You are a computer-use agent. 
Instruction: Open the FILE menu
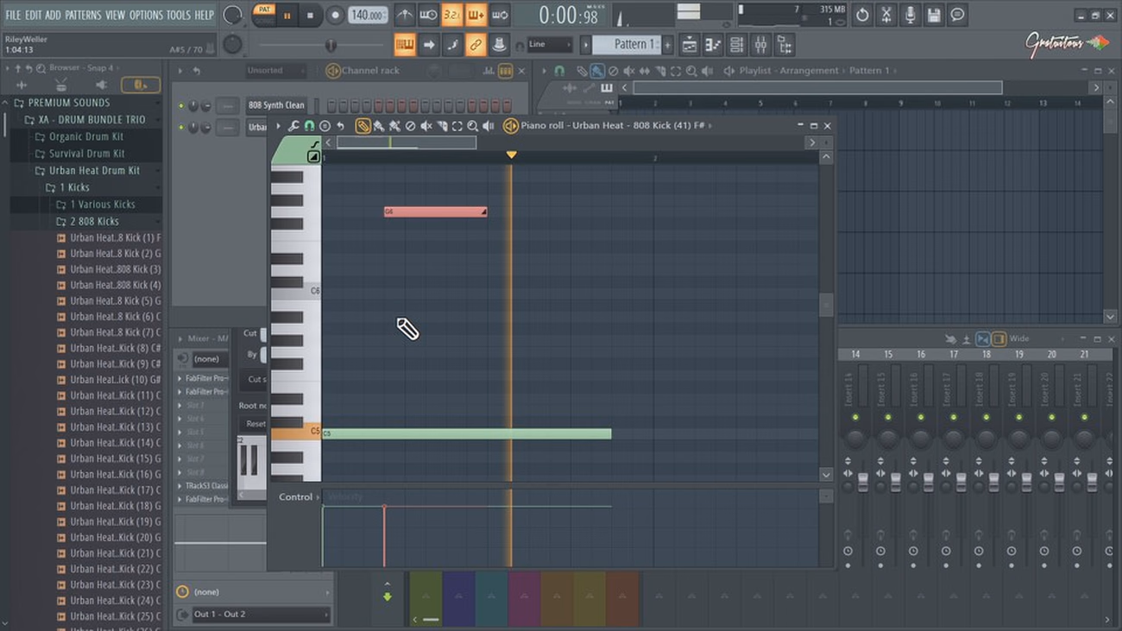13,15
